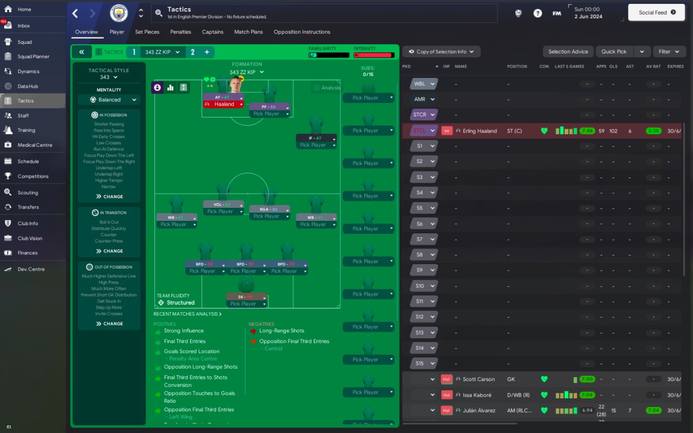Viewport: 693px width, 433px height.
Task: Open the Schedule screen
Action: pos(28,161)
